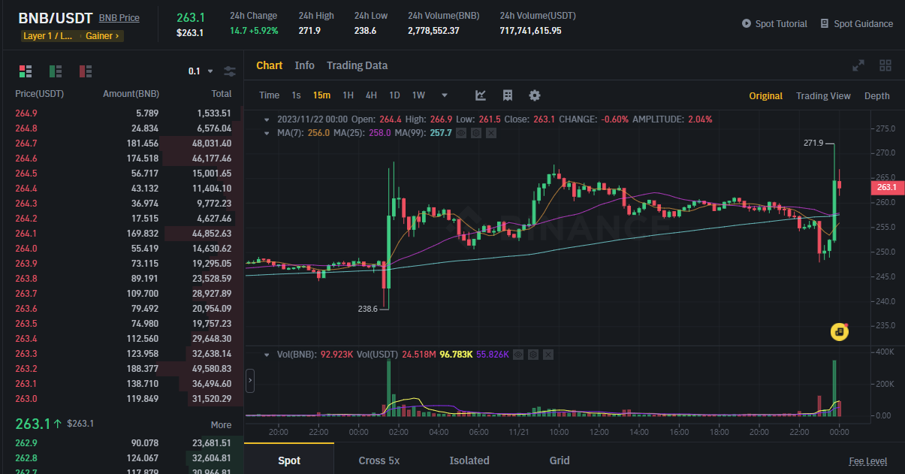Screen dimensions: 905x474
Task: Open technical indicators chart icon
Action: coord(481,95)
